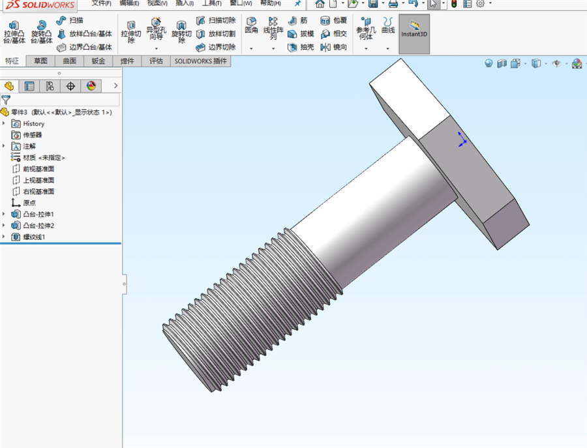
Task: Click the Undo arrow icon
Action: (413, 4)
